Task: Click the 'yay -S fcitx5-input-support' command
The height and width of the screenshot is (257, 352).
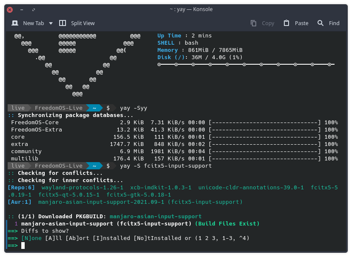Action: pos(166,166)
